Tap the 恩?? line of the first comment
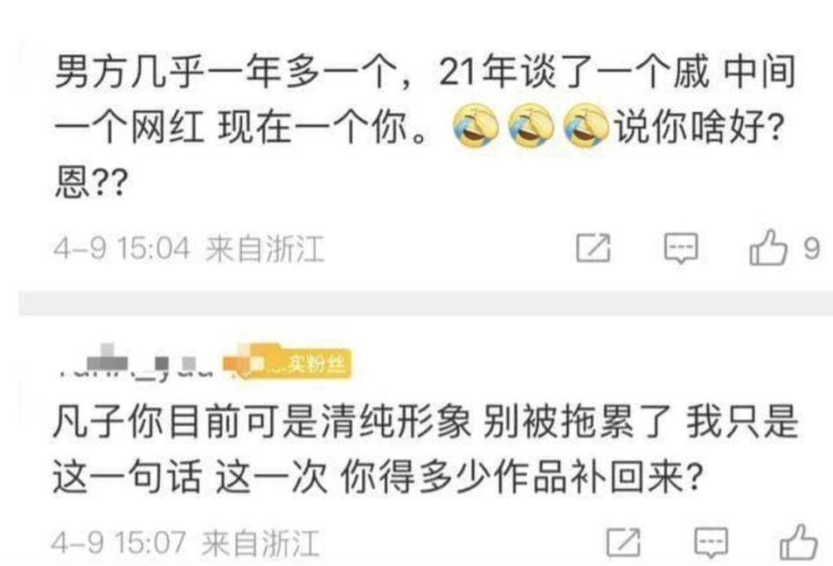This screenshot has width=833, height=566. (x=91, y=183)
